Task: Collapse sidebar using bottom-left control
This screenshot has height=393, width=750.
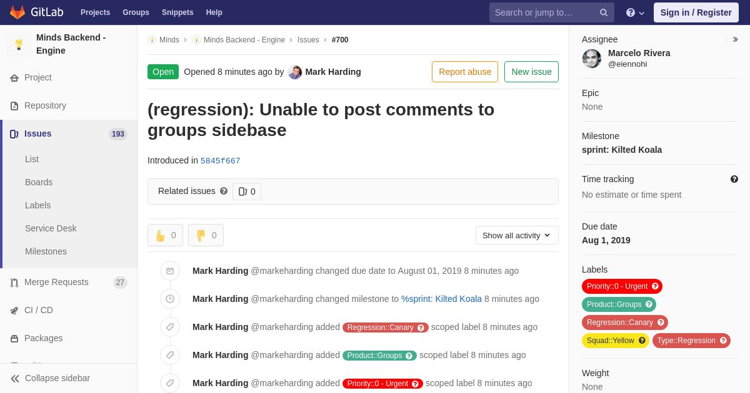Action: pos(50,378)
